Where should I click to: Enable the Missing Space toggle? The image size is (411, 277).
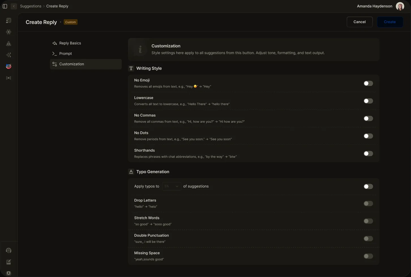[368, 256]
